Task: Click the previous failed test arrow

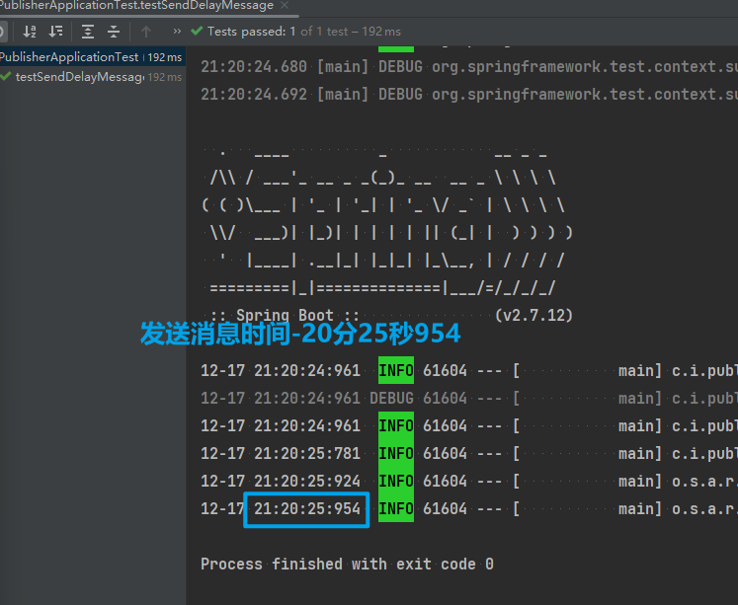Action: 146,32
